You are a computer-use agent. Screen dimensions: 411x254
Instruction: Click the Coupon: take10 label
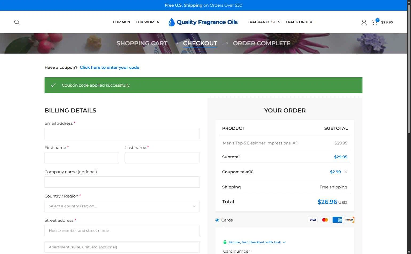[x=238, y=172]
